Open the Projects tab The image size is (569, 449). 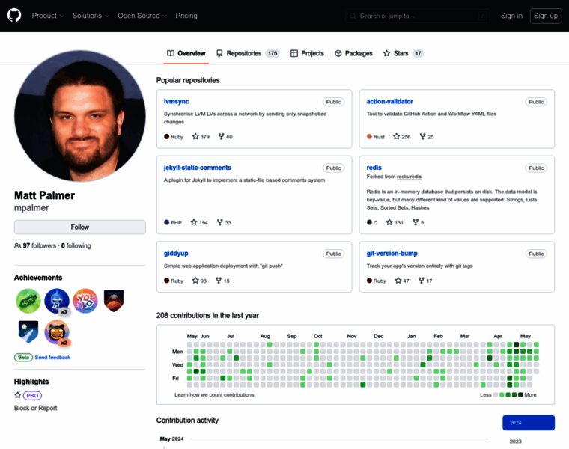[x=307, y=53]
